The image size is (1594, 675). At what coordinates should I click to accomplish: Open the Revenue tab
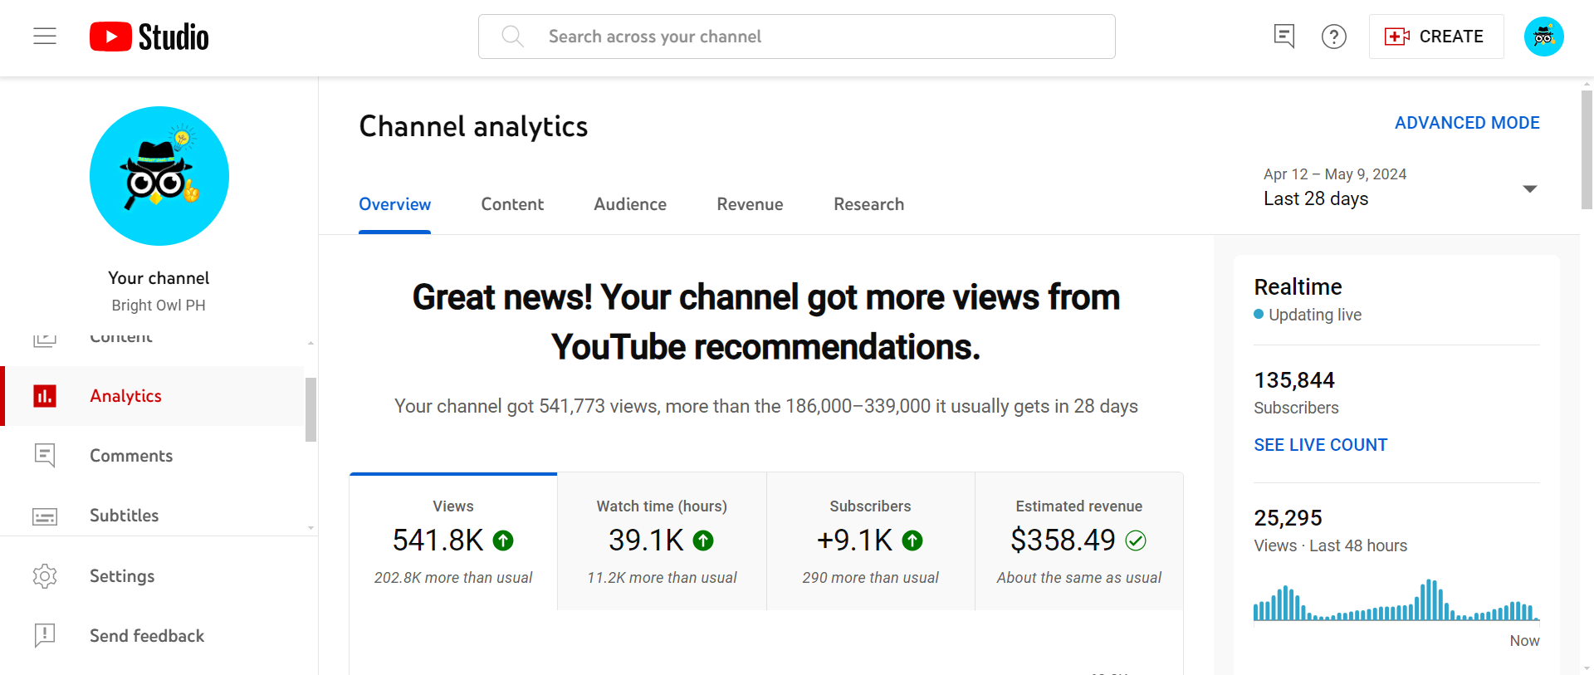pyautogui.click(x=750, y=204)
